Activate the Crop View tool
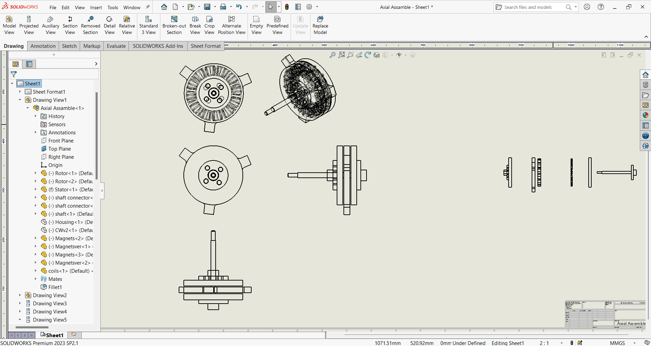 209,25
